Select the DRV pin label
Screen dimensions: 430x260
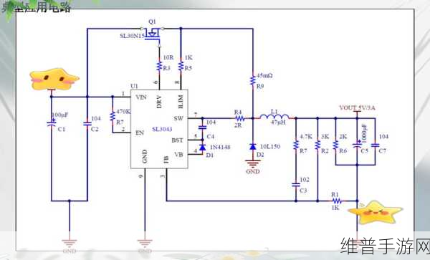click(x=159, y=102)
